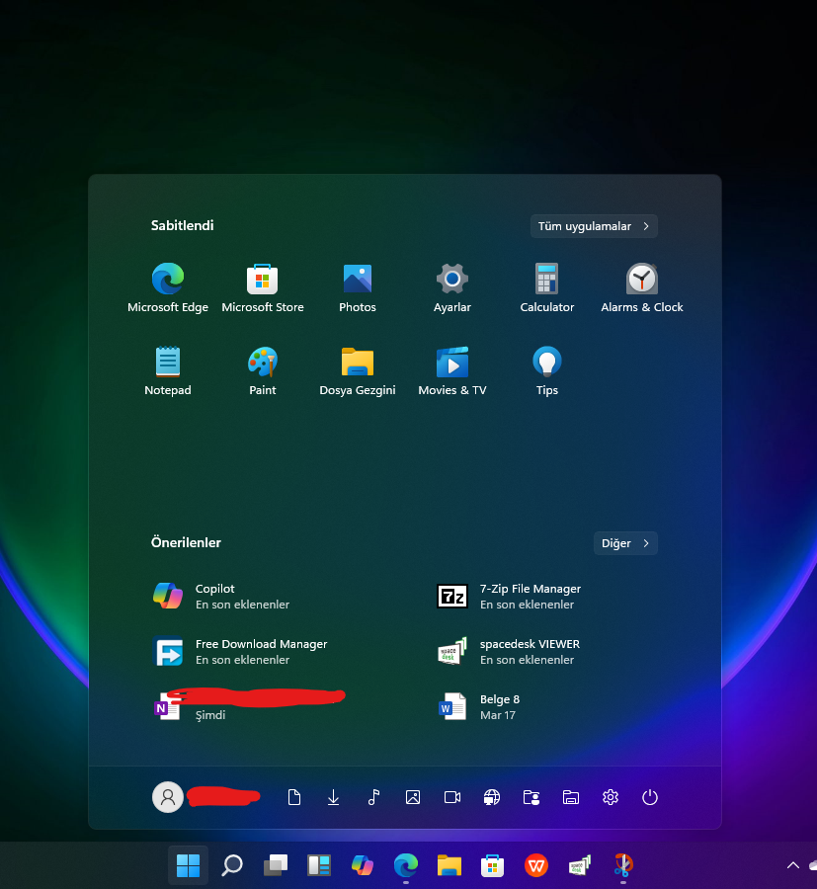The image size is (817, 889).
Task: Launch Copilot from the taskbar
Action: point(363,865)
